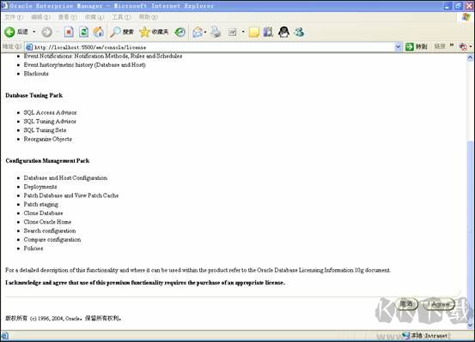
Task: Open the 工具 (Tools) menu
Action: coord(121,17)
